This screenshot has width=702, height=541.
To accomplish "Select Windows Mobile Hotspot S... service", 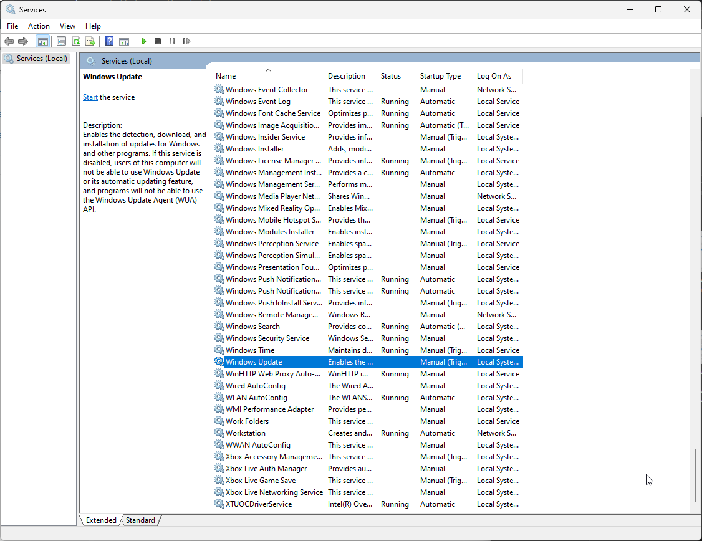I will click(x=368, y=220).
